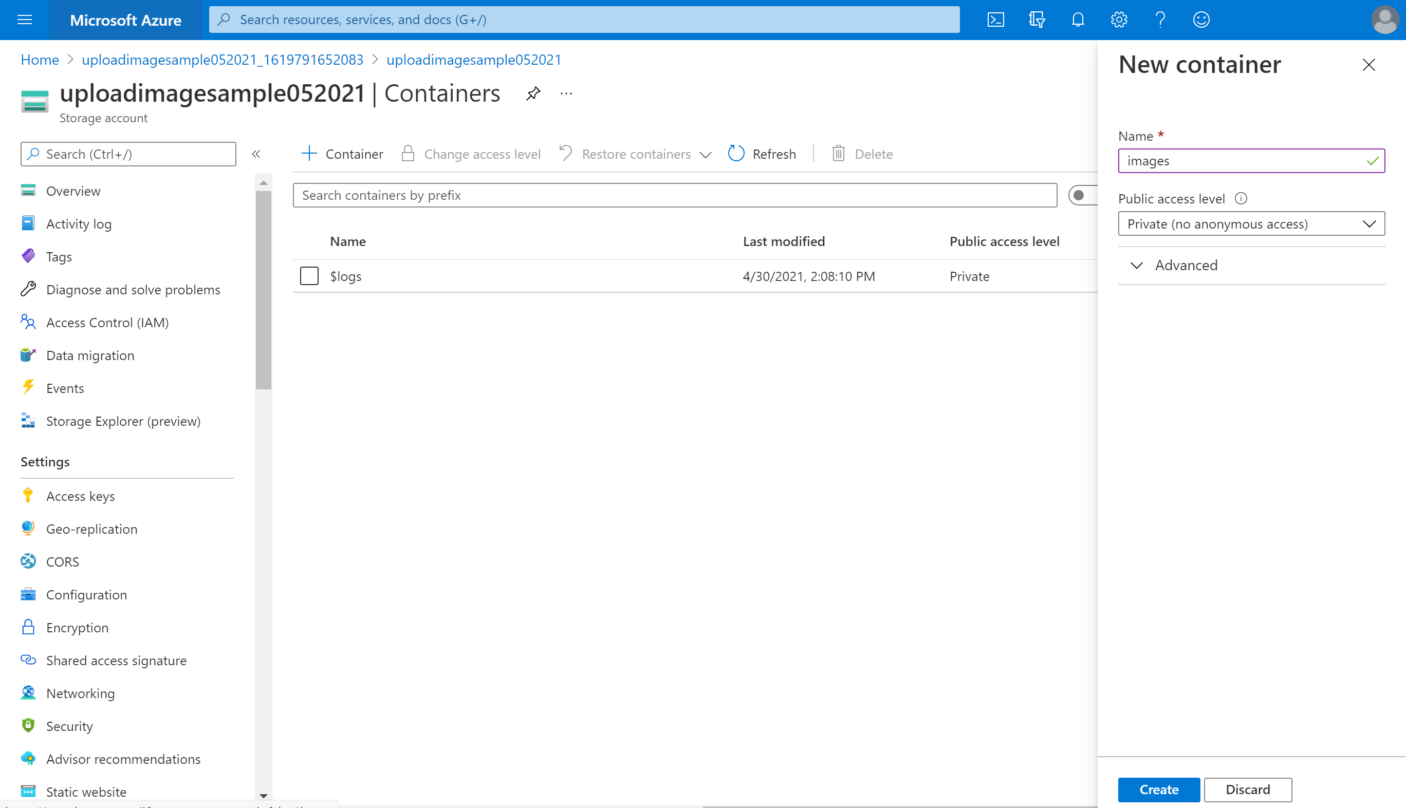
Task: Click the Microsoft Azure logo text
Action: pyautogui.click(x=125, y=20)
